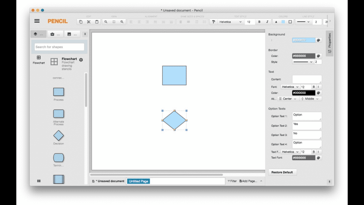Image resolution: width=364 pixels, height=205 pixels.
Task: Click the Align bottom icon
Action: (171, 22)
